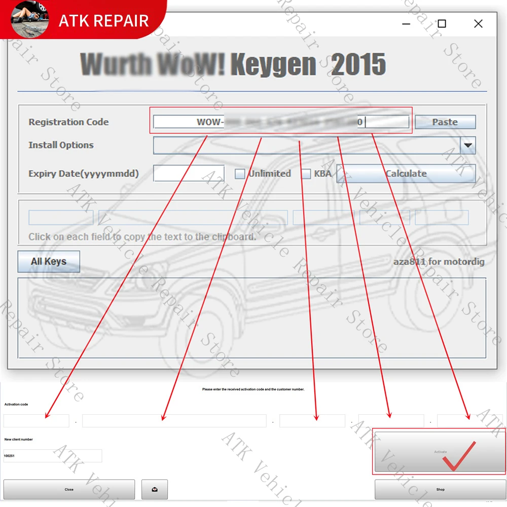Screen dimensions: 507x507
Task: Open the Install Options dropdown arrow
Action: tap(467, 145)
